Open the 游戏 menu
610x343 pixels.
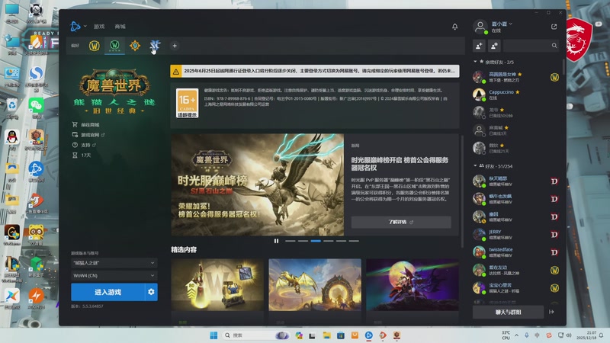pos(99,27)
